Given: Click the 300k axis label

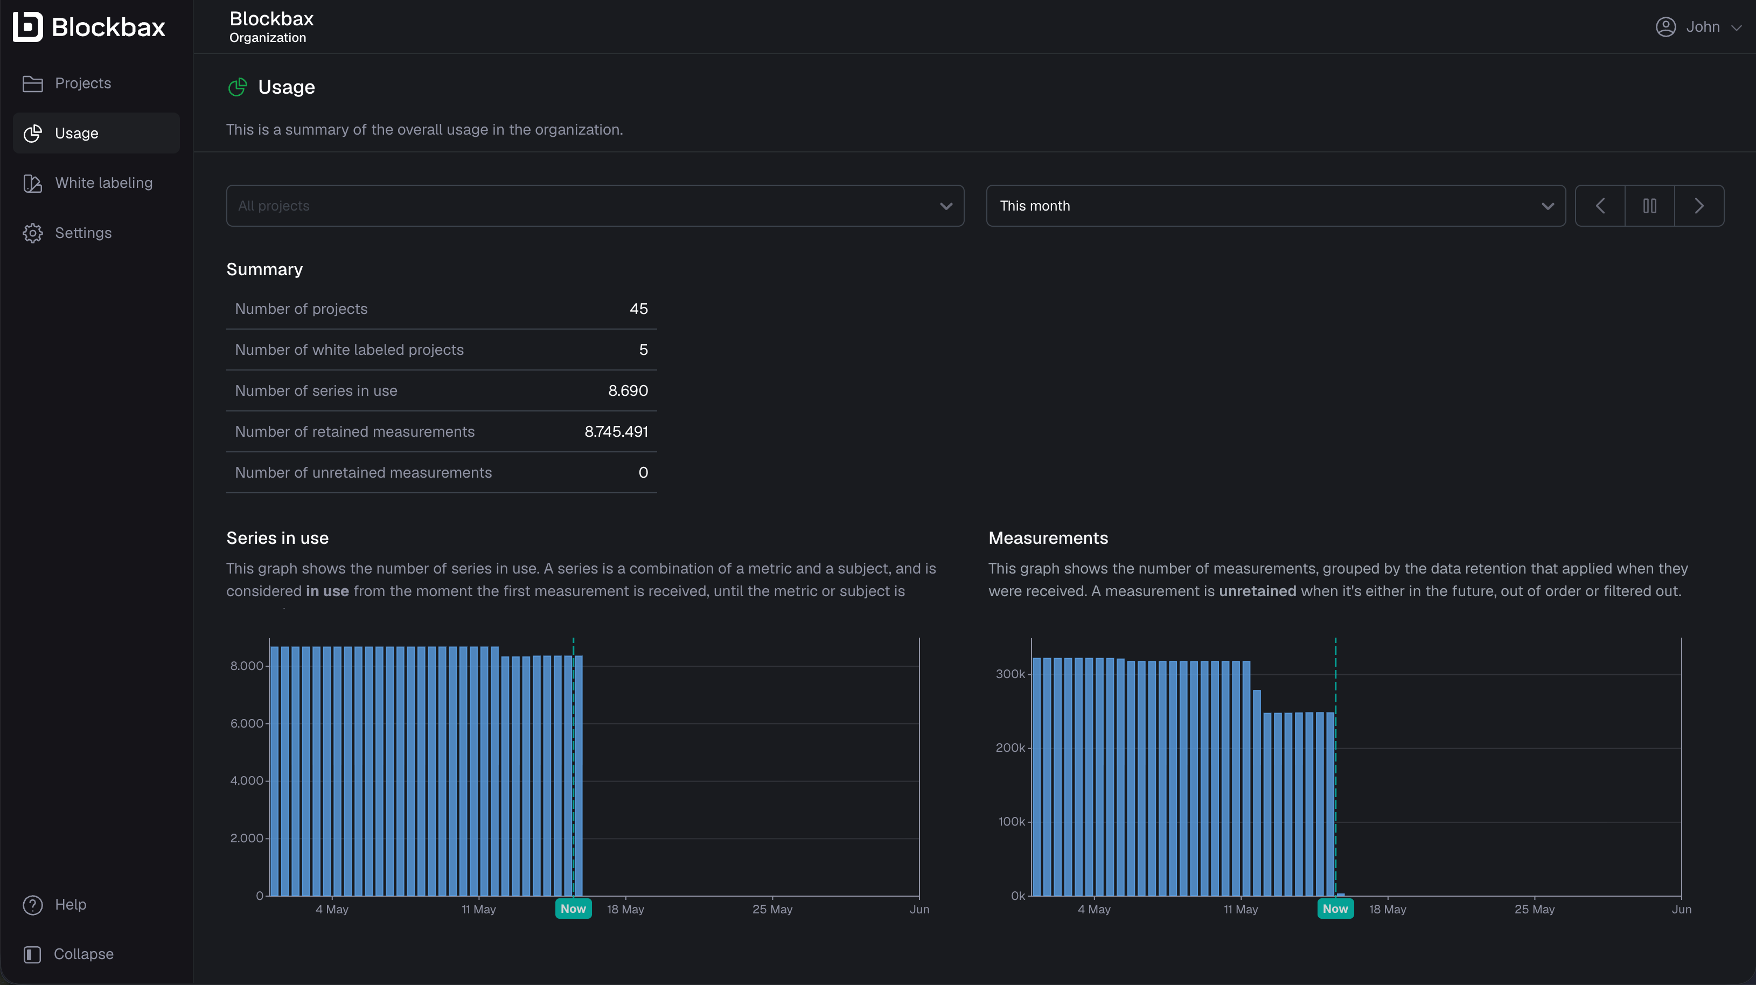Looking at the screenshot, I should pyautogui.click(x=1009, y=674).
